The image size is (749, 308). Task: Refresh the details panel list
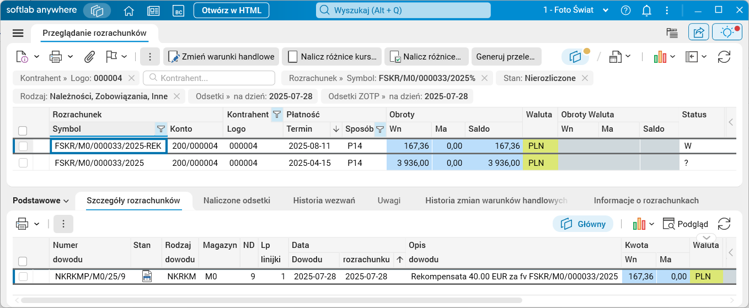coord(724,224)
